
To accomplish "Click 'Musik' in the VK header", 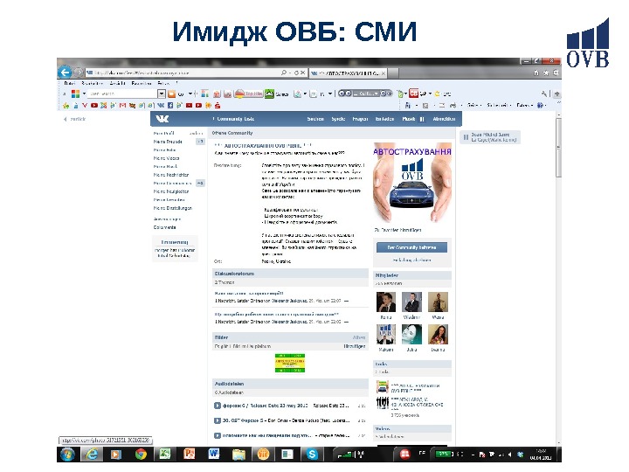I will point(408,119).
